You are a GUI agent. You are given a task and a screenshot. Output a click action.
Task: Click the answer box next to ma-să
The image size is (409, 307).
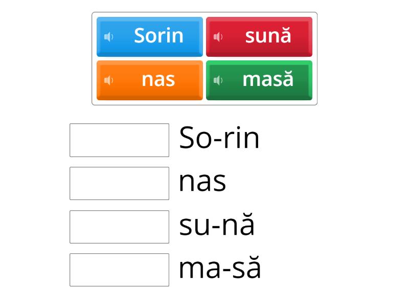point(119,270)
